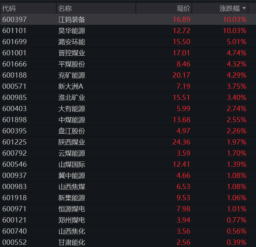Select the 山西焦化 stock name
This screenshot has height=247, width=256.
72,231
